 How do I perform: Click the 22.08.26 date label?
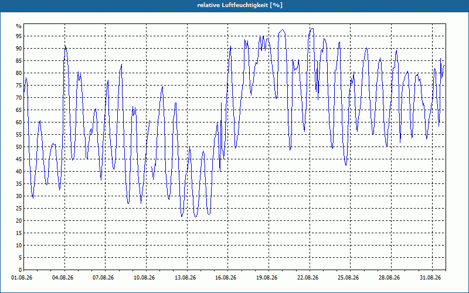(308, 278)
